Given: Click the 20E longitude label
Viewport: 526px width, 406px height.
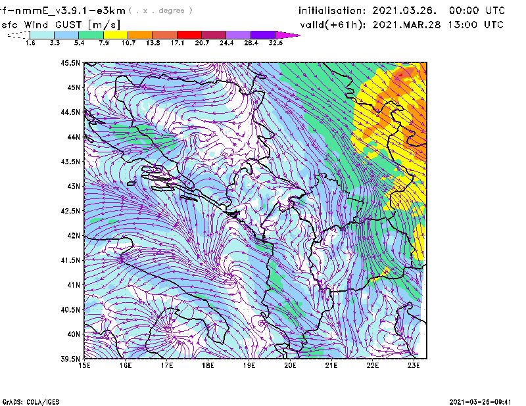Looking at the screenshot, I should (290, 365).
